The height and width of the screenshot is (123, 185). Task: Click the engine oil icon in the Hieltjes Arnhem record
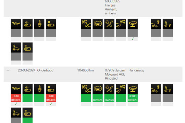(x=16, y=24)
